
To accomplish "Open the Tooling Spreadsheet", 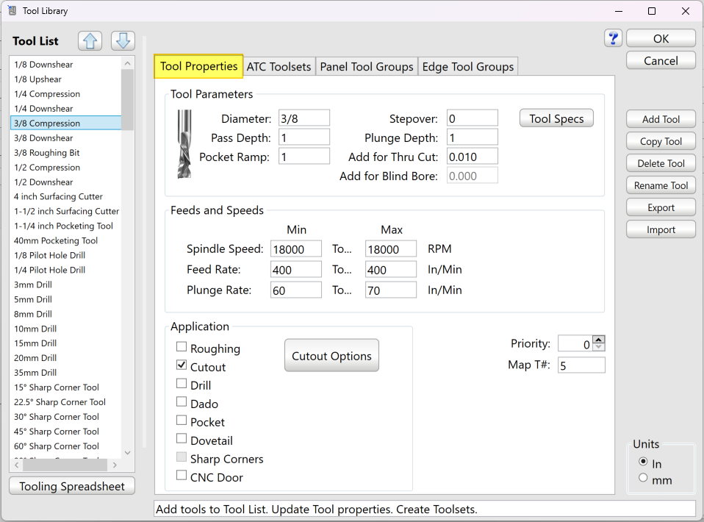I will point(72,487).
